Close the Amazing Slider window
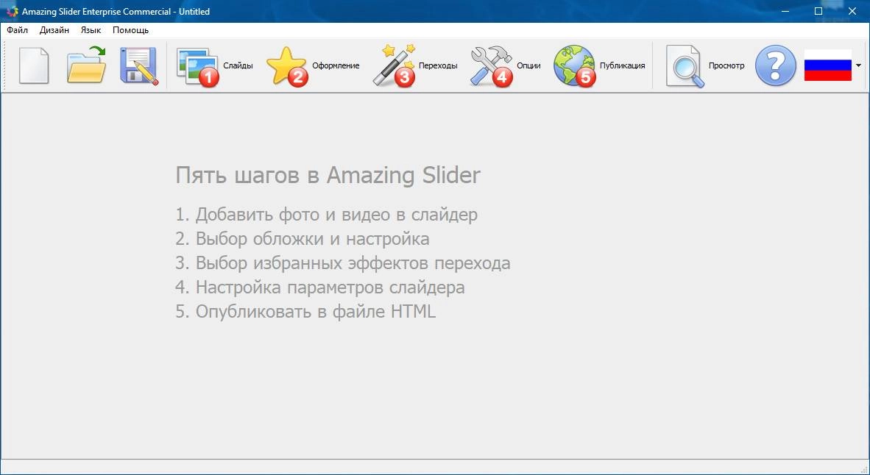The width and height of the screenshot is (870, 475). [852, 11]
